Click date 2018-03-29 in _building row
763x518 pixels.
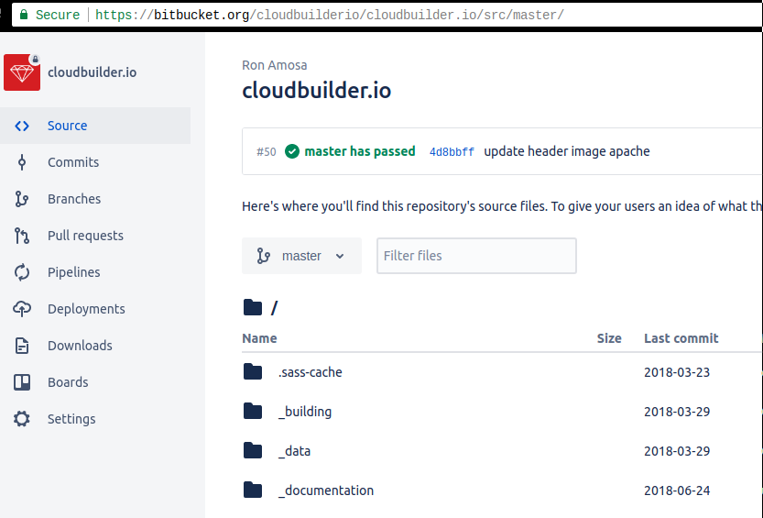[677, 412]
